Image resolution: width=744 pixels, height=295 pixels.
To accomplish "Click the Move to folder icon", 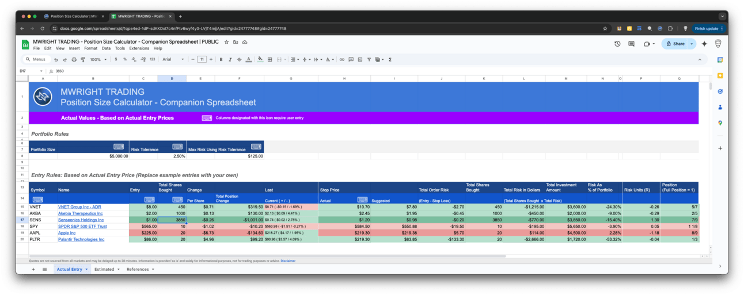I will click(x=236, y=42).
